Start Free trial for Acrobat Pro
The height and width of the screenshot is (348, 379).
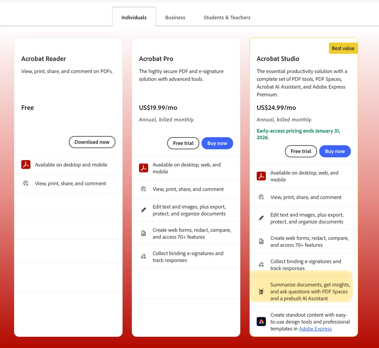point(183,143)
